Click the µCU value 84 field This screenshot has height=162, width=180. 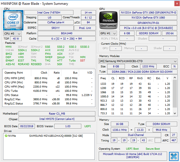(x=88, y=22)
